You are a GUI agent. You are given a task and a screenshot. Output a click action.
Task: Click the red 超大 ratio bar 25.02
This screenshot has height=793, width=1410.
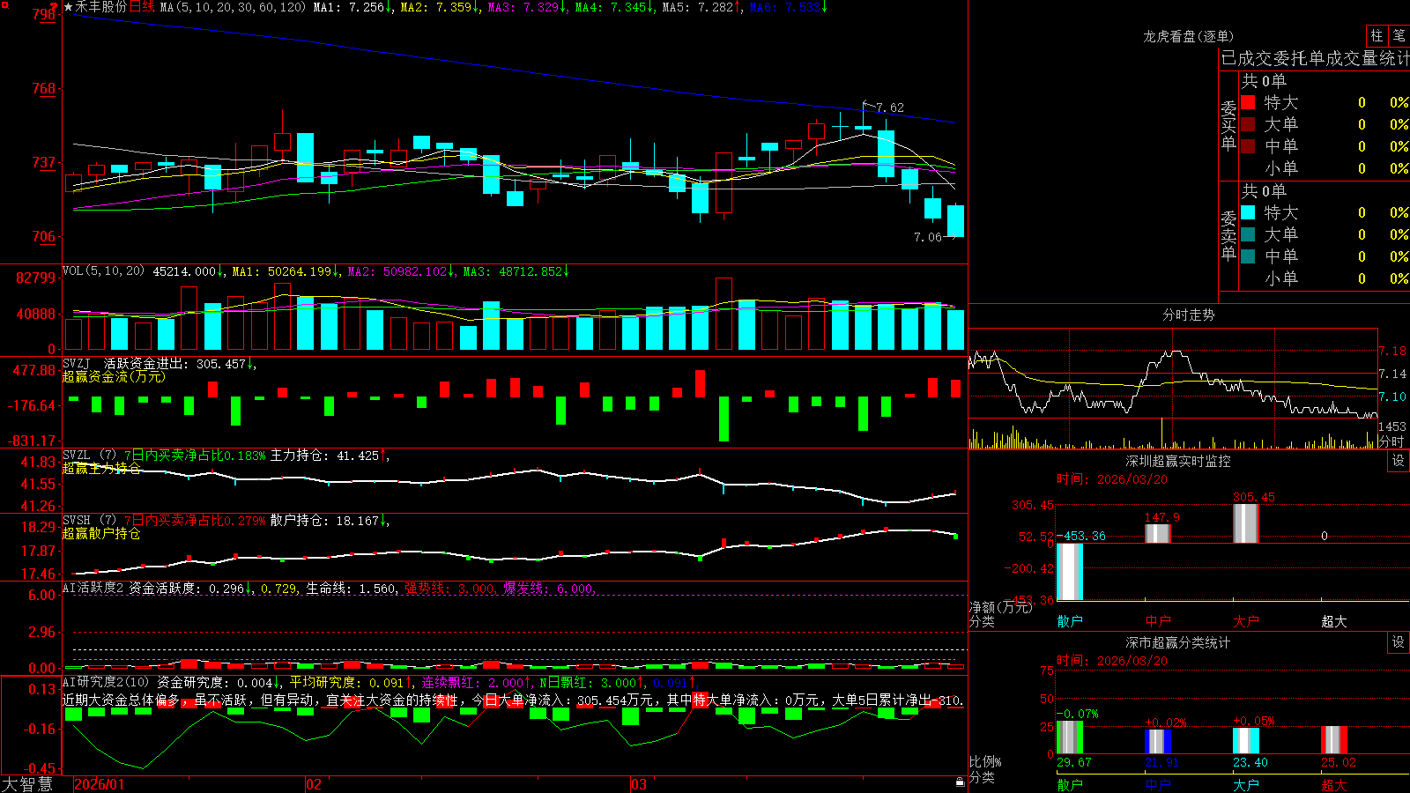1334,740
